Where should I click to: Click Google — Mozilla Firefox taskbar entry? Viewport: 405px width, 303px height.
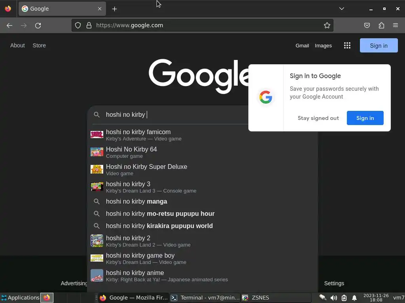point(134,297)
